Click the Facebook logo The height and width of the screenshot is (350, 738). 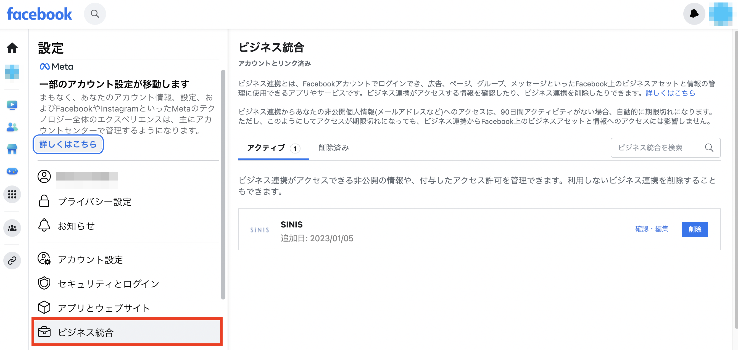click(x=39, y=14)
